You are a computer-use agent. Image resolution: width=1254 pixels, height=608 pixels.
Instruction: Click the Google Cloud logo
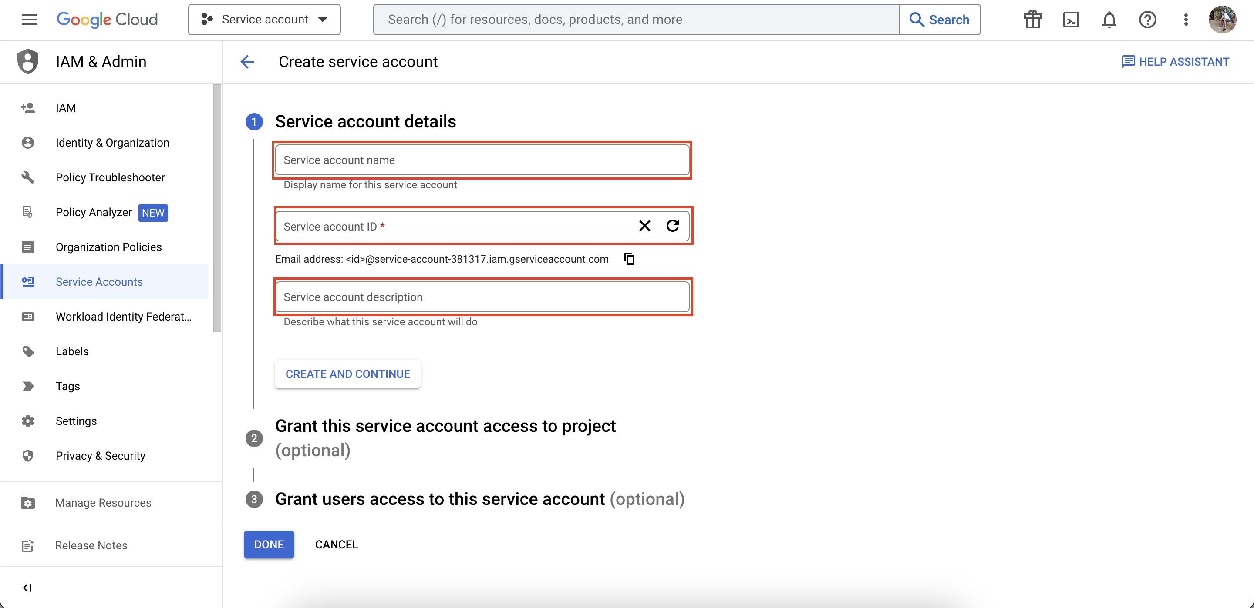point(107,20)
